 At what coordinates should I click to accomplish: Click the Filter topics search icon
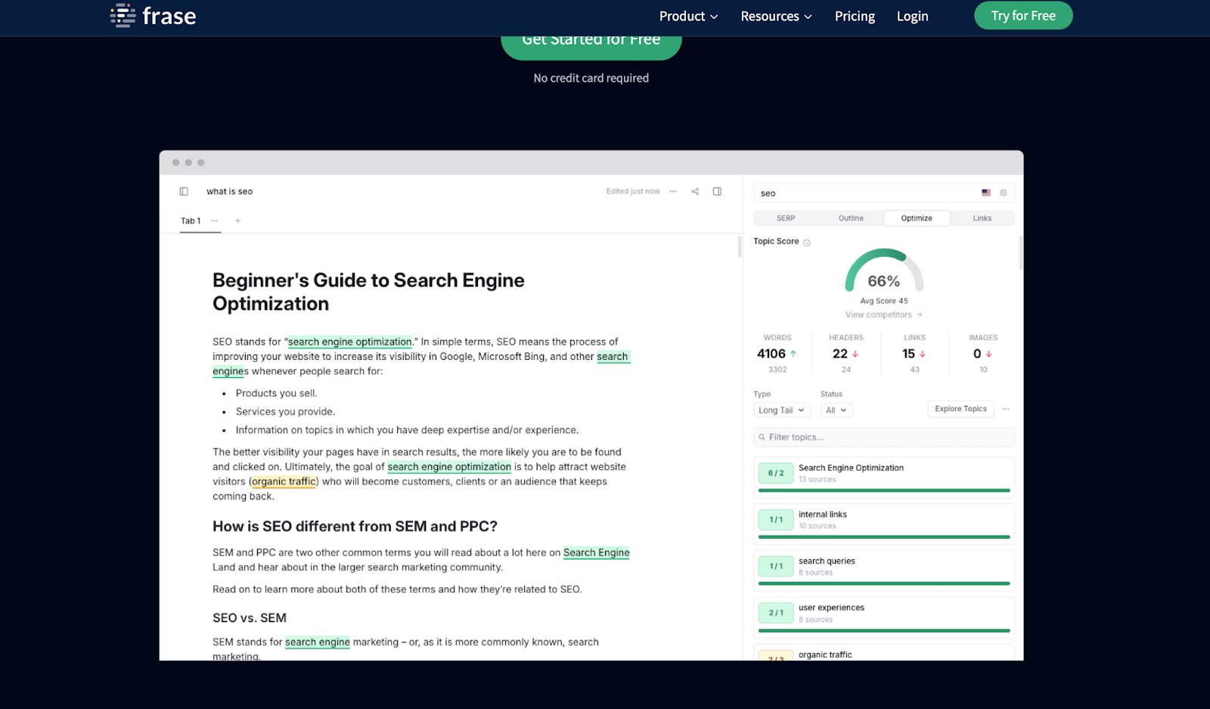(762, 437)
